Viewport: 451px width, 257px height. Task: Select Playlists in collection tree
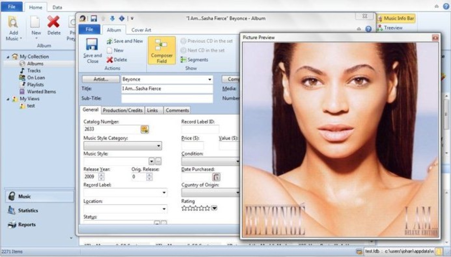pyautogui.click(x=35, y=85)
